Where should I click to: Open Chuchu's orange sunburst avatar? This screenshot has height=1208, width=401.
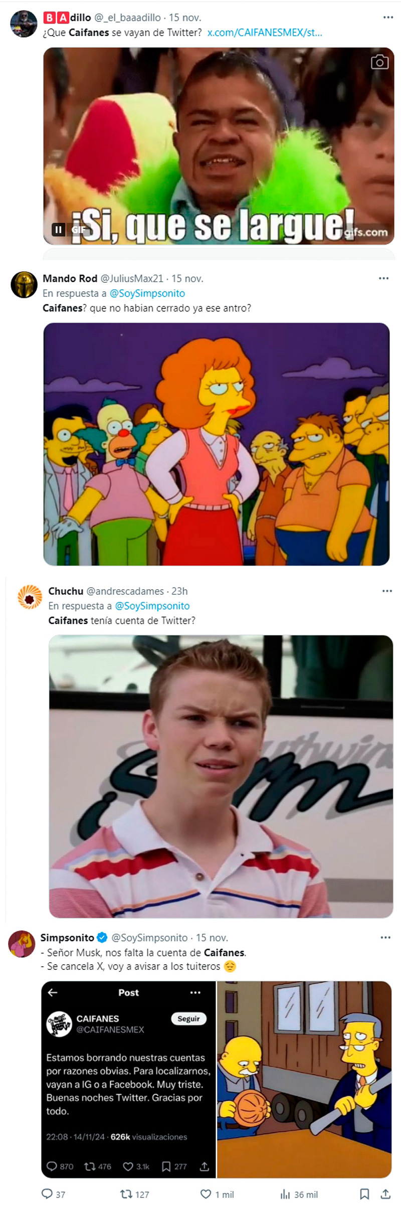(x=30, y=597)
